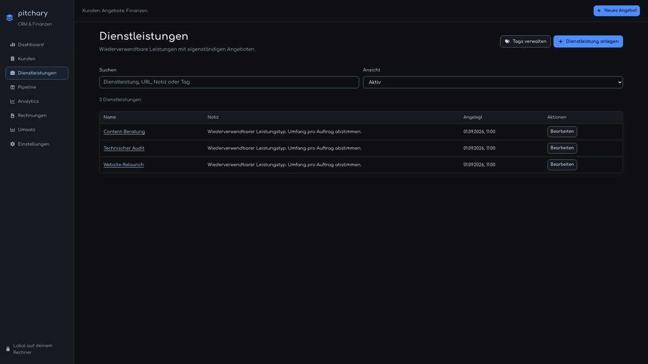
Task: Click the '3 Dienstleistungen' count text
Action: pyautogui.click(x=120, y=100)
